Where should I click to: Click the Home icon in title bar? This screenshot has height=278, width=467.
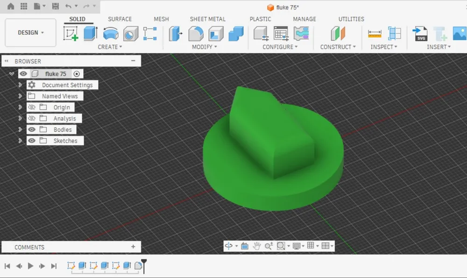pyautogui.click(x=11, y=6)
